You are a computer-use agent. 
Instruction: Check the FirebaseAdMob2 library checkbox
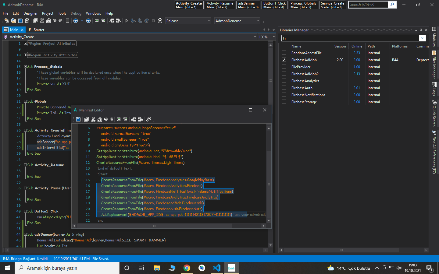(x=284, y=74)
